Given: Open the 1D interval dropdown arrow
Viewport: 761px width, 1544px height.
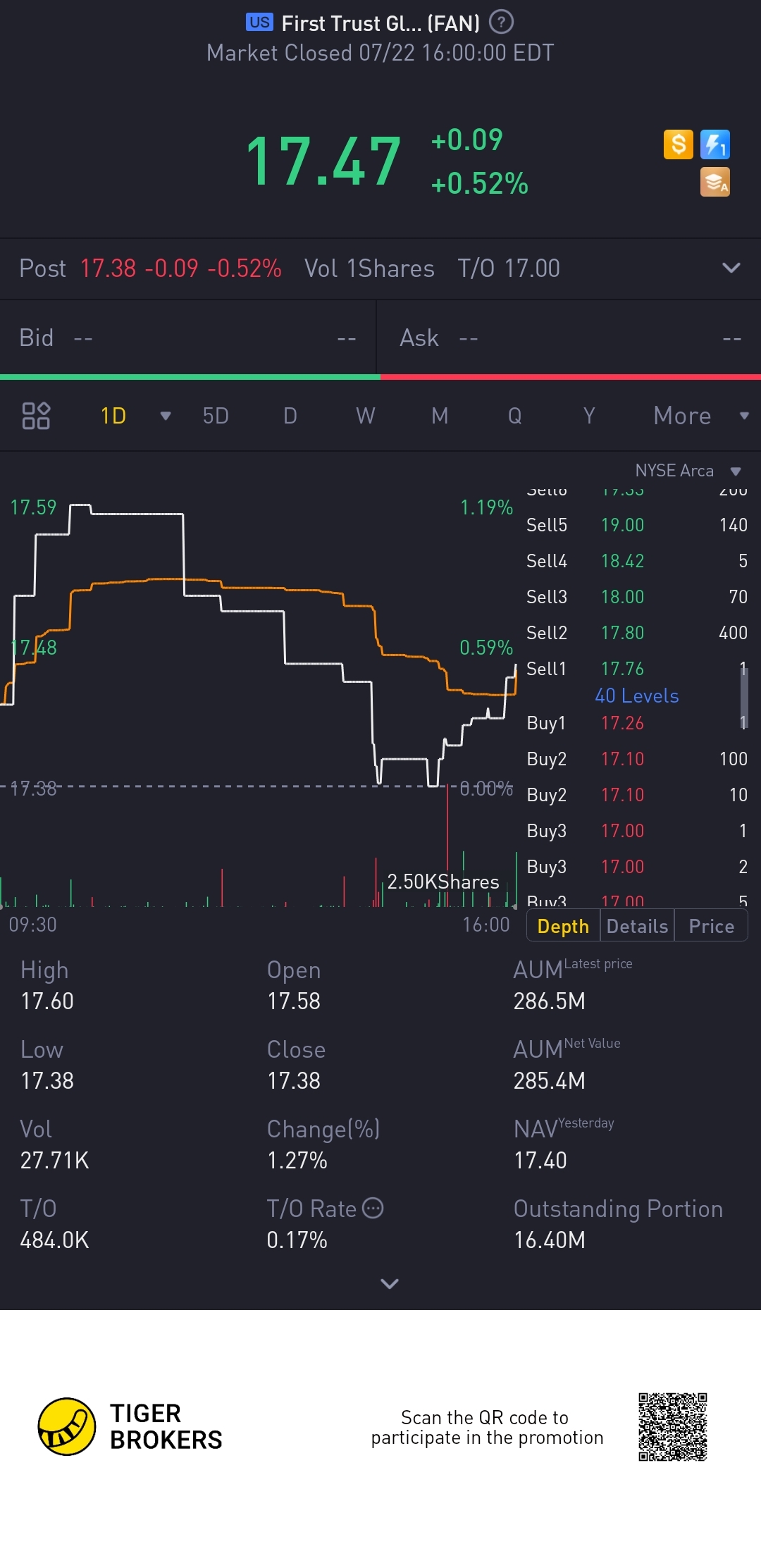Looking at the screenshot, I should point(166,416).
